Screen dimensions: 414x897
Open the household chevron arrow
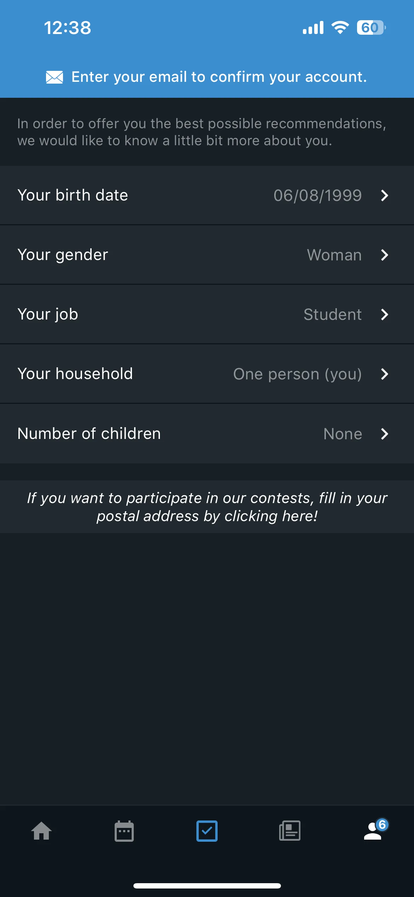click(385, 374)
